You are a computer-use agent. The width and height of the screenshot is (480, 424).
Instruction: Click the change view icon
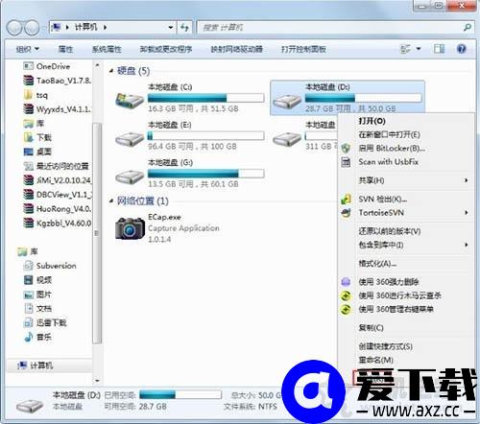[406, 49]
